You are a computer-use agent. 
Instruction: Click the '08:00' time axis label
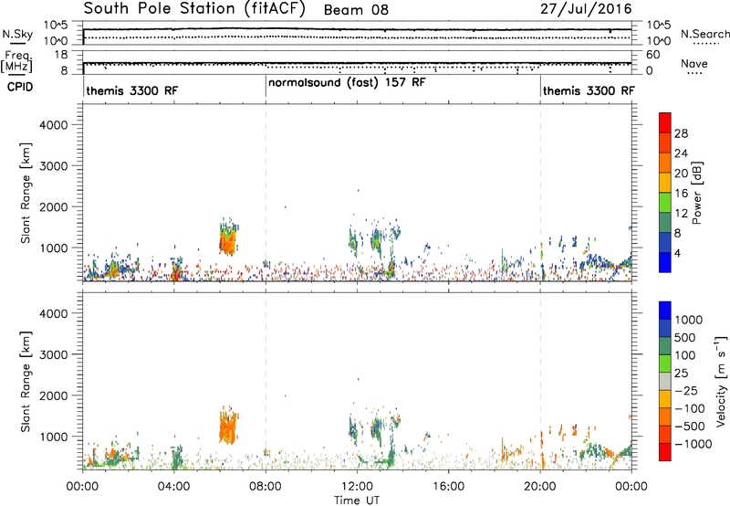point(266,487)
